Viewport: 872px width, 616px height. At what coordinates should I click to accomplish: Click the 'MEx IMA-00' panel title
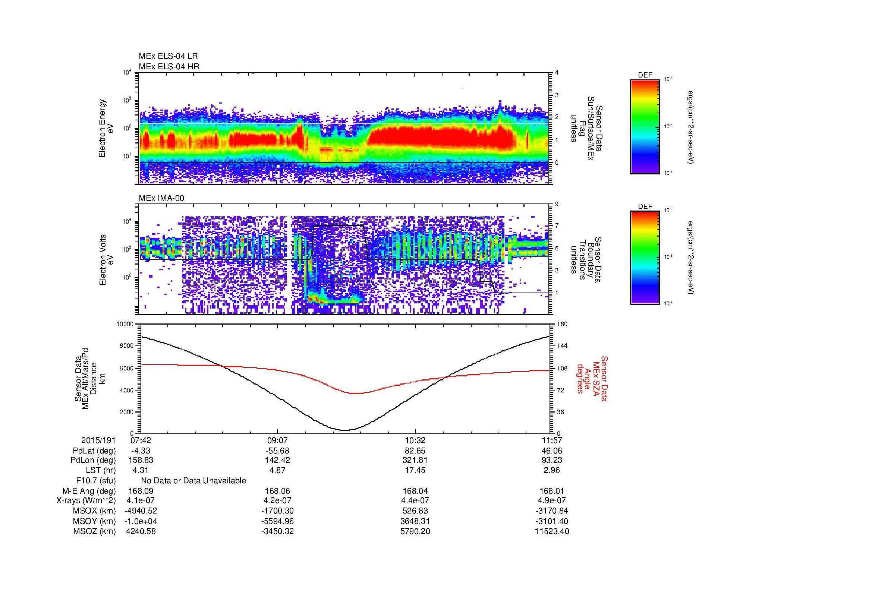161,198
